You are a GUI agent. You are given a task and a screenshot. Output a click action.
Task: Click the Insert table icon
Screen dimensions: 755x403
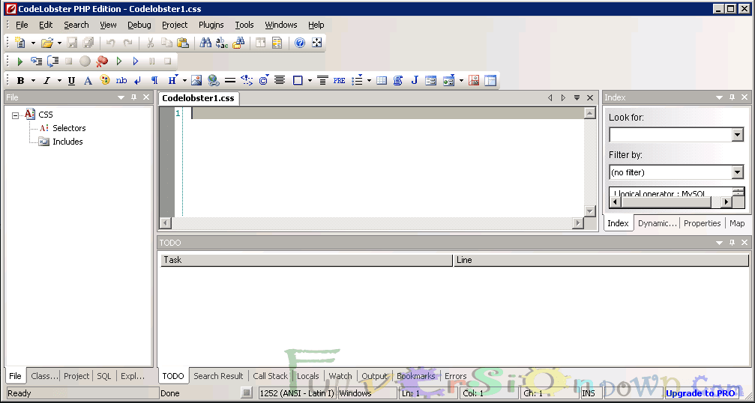(x=382, y=81)
